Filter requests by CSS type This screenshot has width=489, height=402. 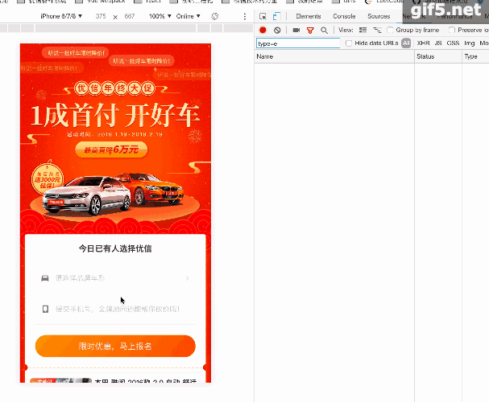coord(453,43)
